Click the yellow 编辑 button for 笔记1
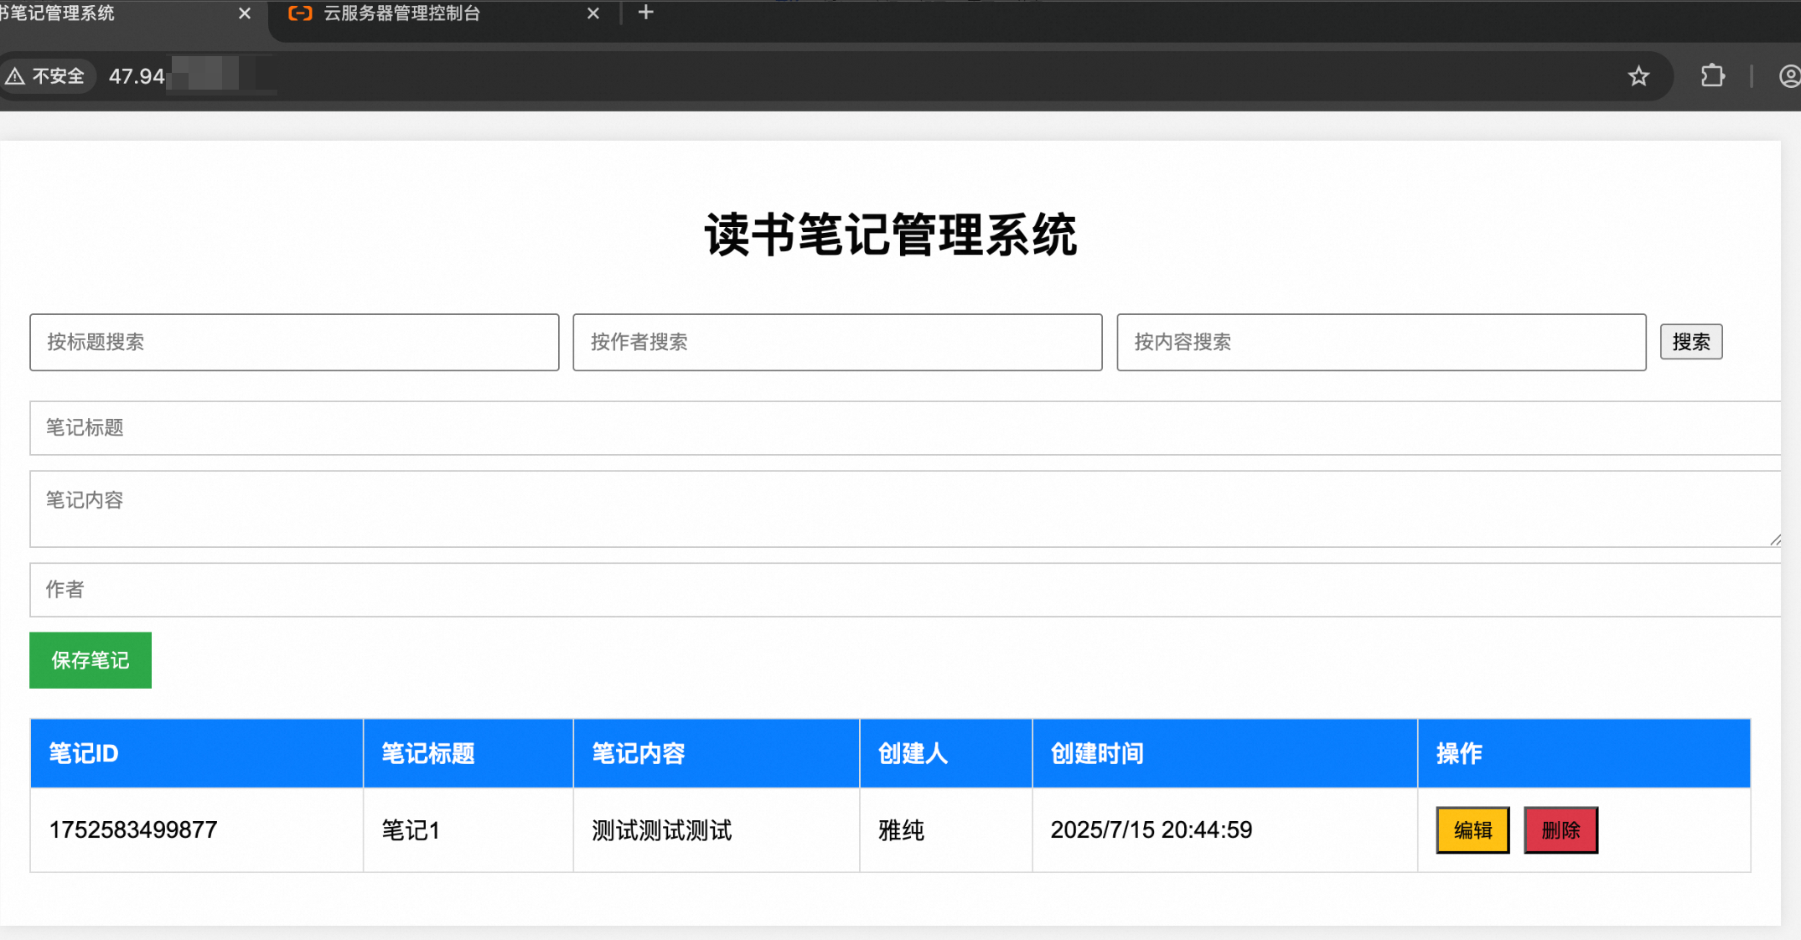The height and width of the screenshot is (940, 1801). 1472,830
